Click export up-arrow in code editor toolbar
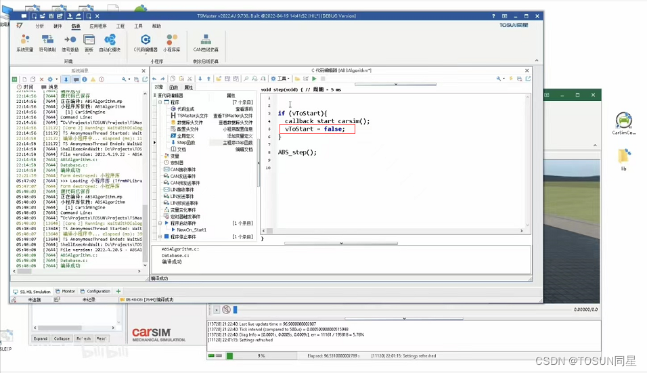Viewport: 647px width, 373px height. pos(209,79)
